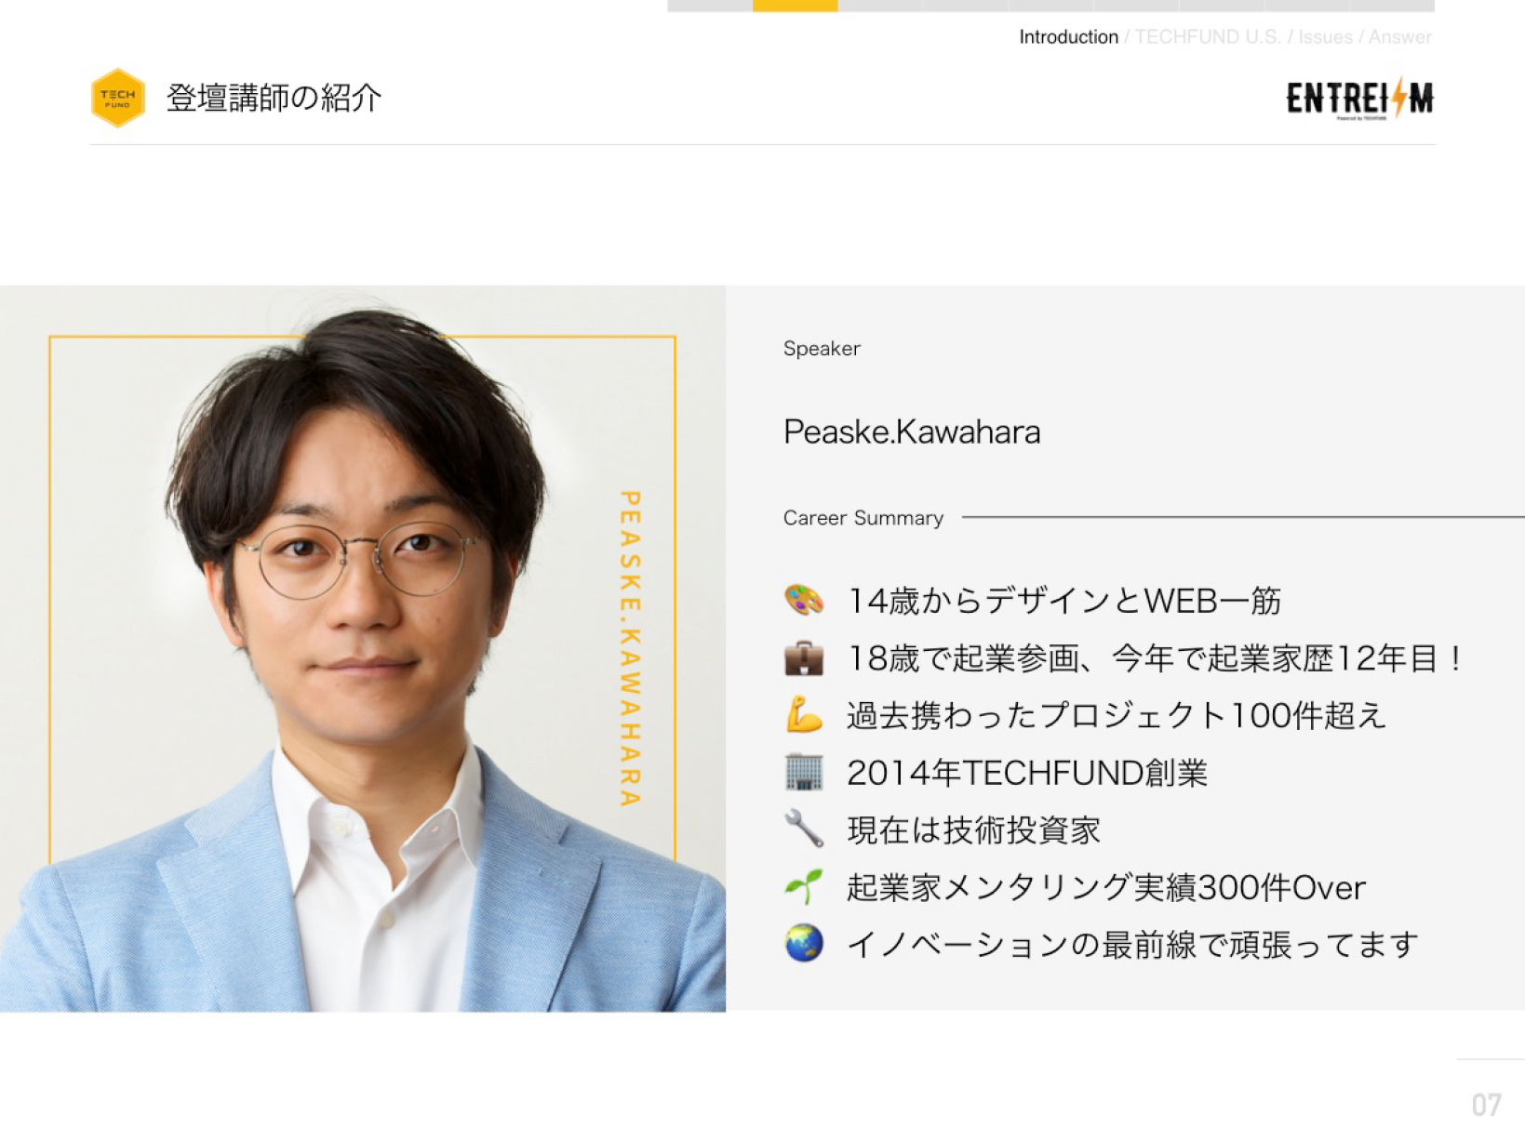Click the TECH FUND hexagon logo
Screen dimensions: 1525x1141
tap(118, 98)
